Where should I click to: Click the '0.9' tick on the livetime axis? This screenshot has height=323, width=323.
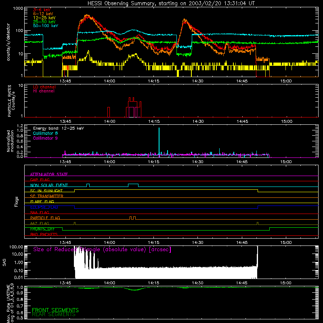pyautogui.click(x=20, y=292)
